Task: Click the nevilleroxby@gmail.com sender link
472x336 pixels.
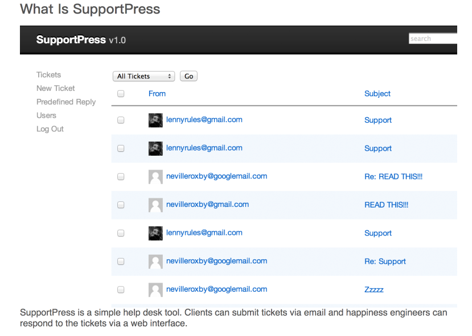Action: tap(207, 205)
